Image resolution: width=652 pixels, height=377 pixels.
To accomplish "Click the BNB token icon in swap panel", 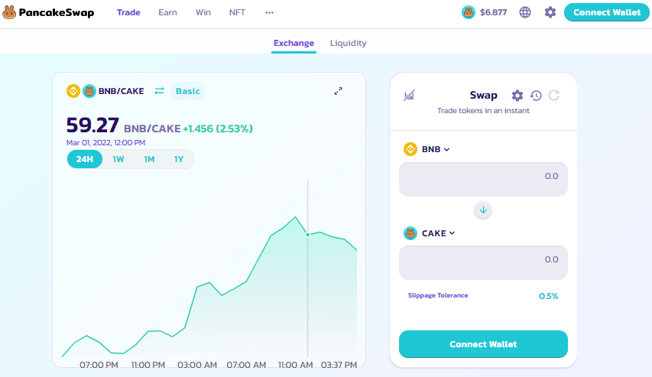I will click(x=410, y=149).
